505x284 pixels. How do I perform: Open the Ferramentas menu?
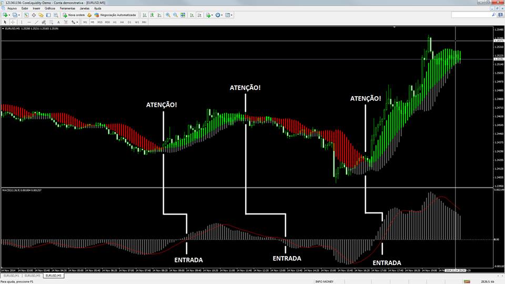coord(67,8)
